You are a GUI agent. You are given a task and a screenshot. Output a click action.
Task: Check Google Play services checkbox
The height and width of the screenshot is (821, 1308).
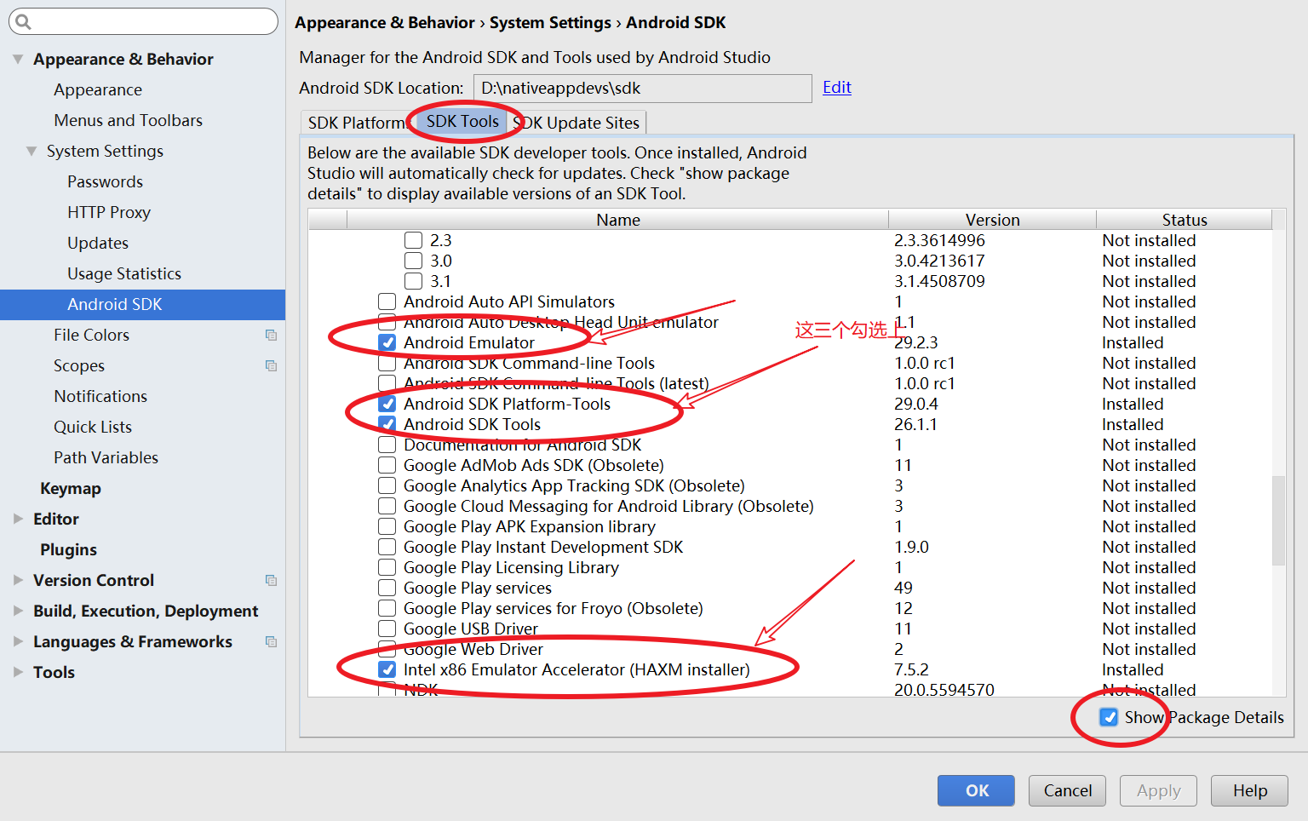coord(387,588)
